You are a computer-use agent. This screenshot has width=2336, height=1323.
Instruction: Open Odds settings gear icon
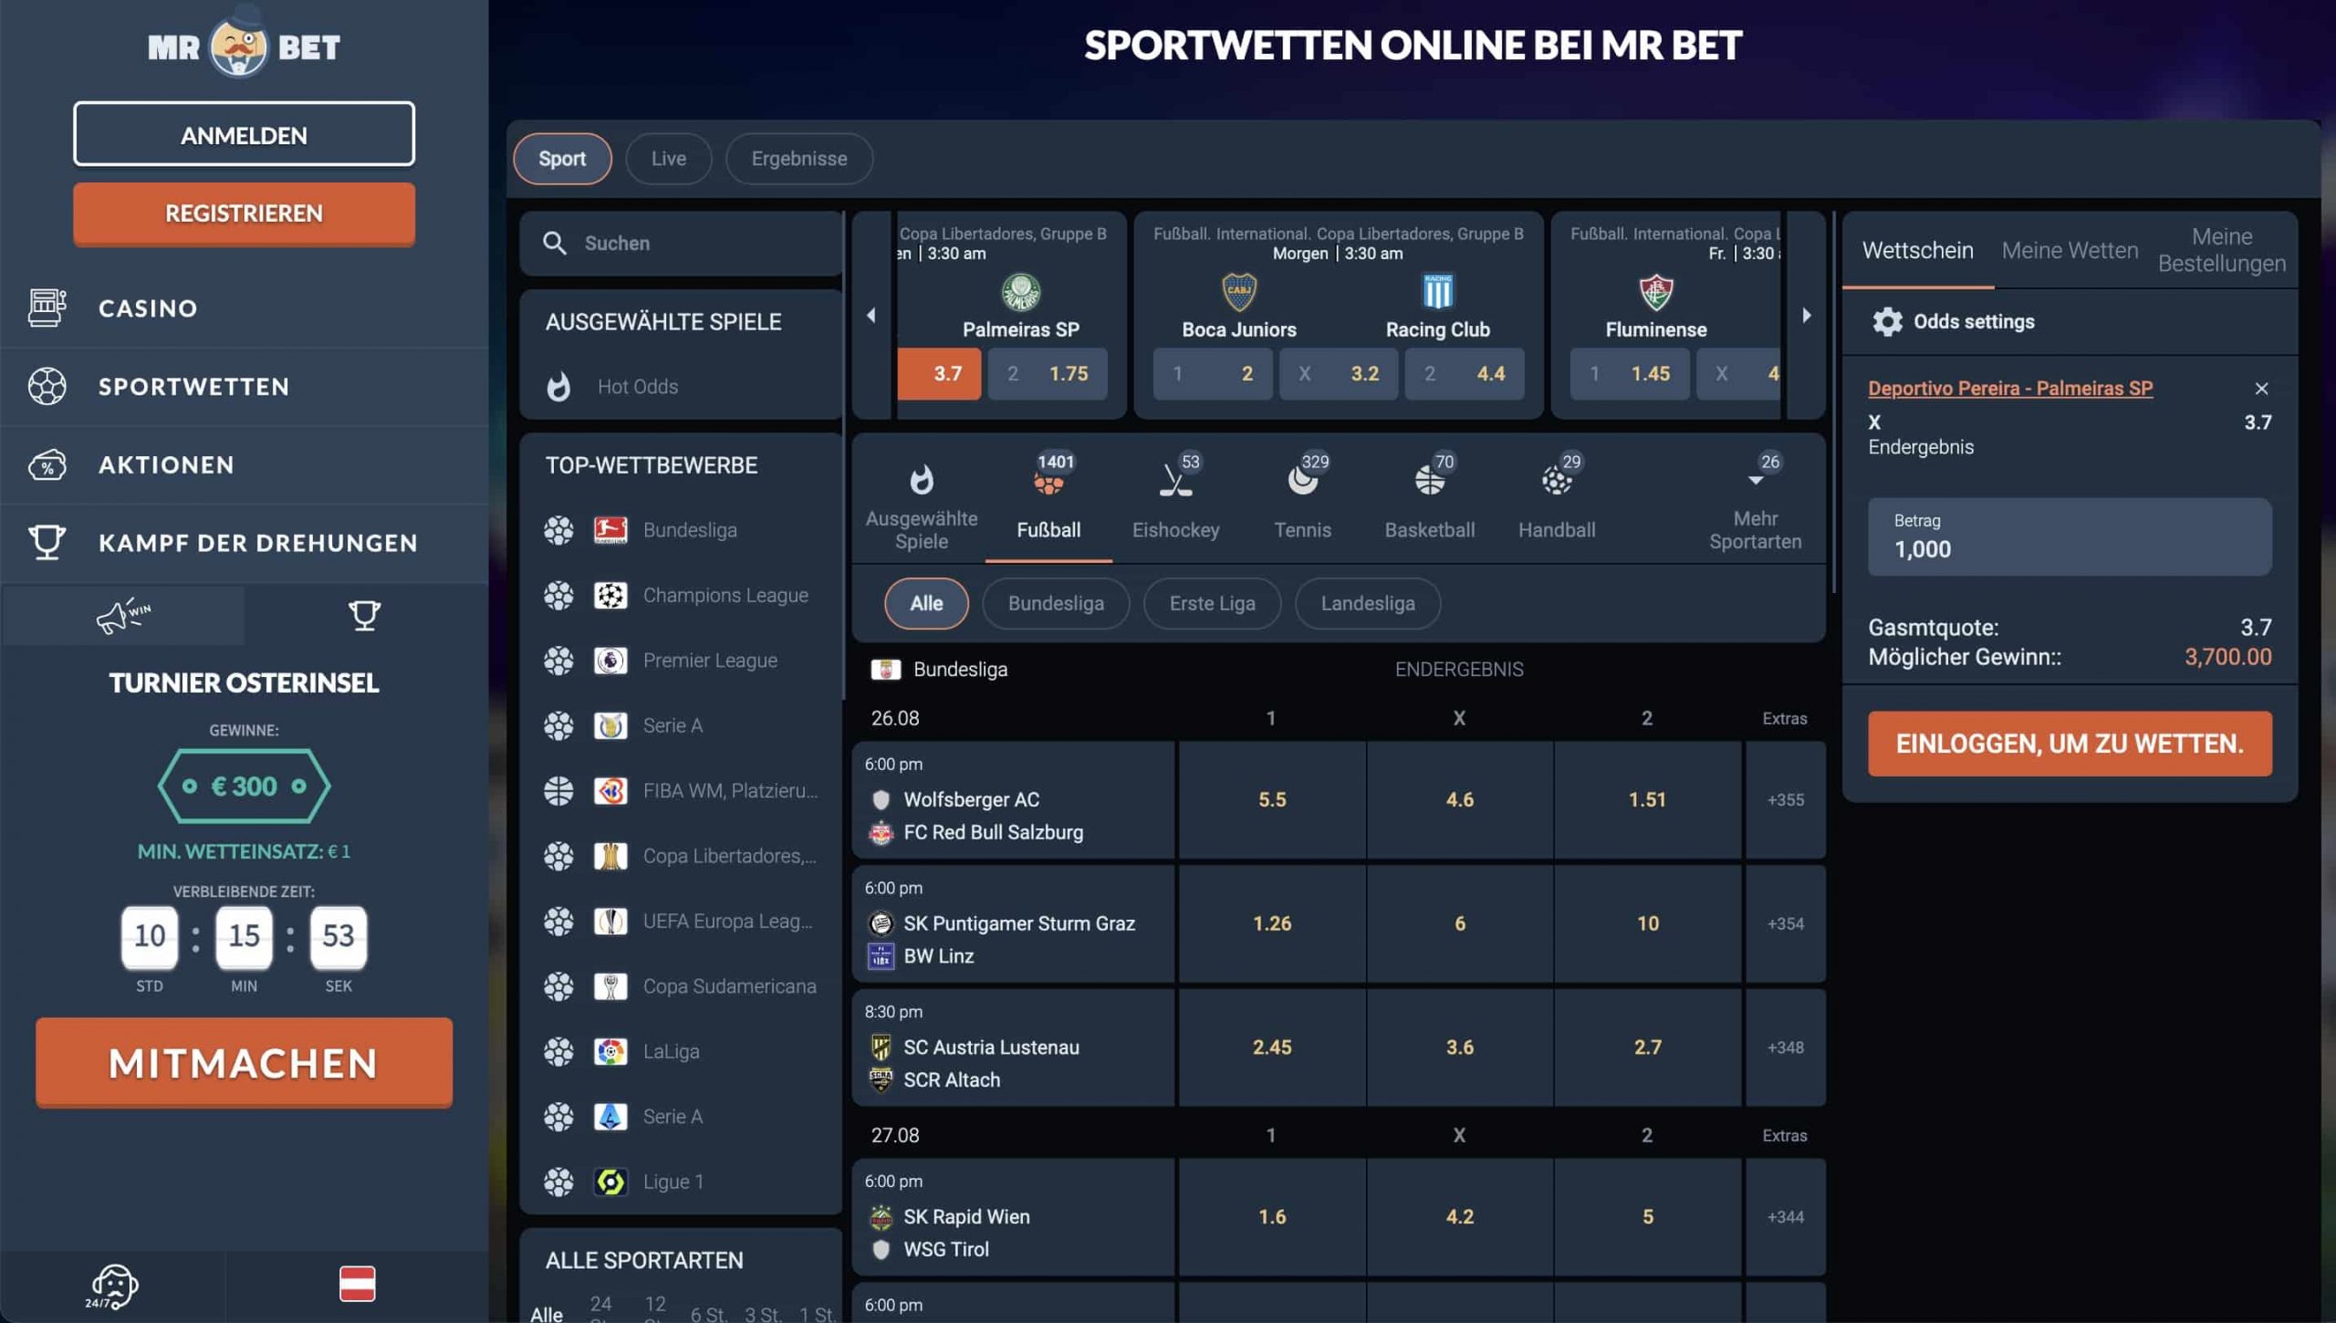click(1887, 321)
